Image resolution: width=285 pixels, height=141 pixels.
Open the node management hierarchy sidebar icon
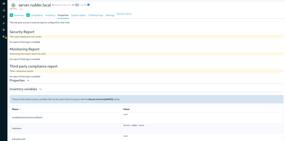pos(4,10)
